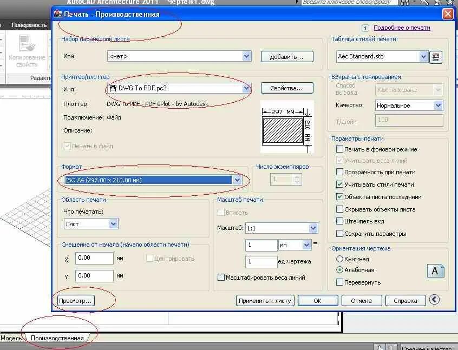Click AutoCAD icon in dialog title bar

click(x=58, y=14)
